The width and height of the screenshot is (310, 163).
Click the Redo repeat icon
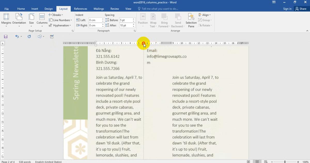pos(29,37)
